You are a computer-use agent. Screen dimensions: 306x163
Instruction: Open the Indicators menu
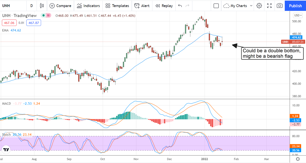point(88,6)
